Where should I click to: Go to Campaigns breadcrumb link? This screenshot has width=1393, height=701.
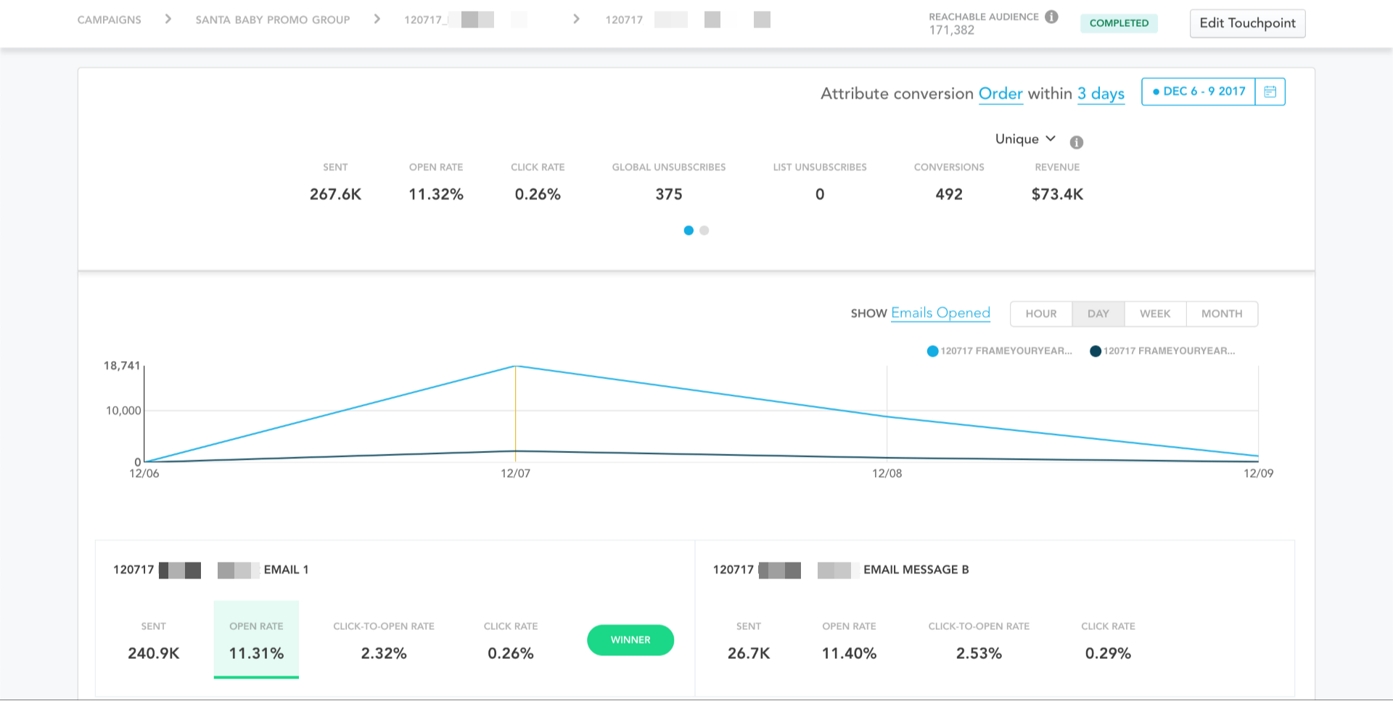click(110, 20)
